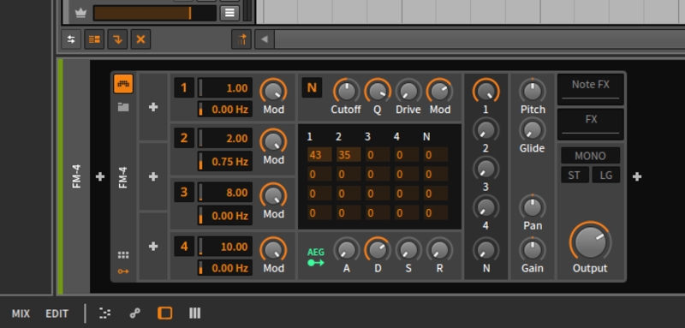Click the Cutoff knob
Viewport: 685px width, 328px height.
pos(347,92)
